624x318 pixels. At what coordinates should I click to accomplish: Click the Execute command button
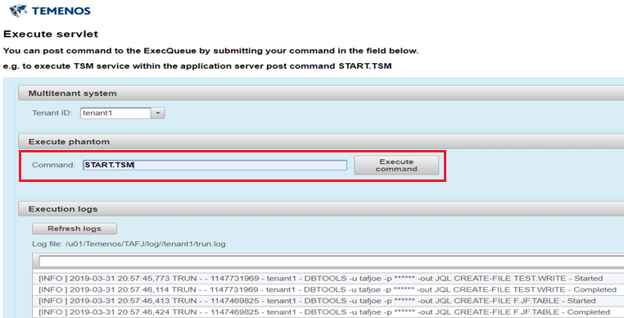pyautogui.click(x=396, y=166)
